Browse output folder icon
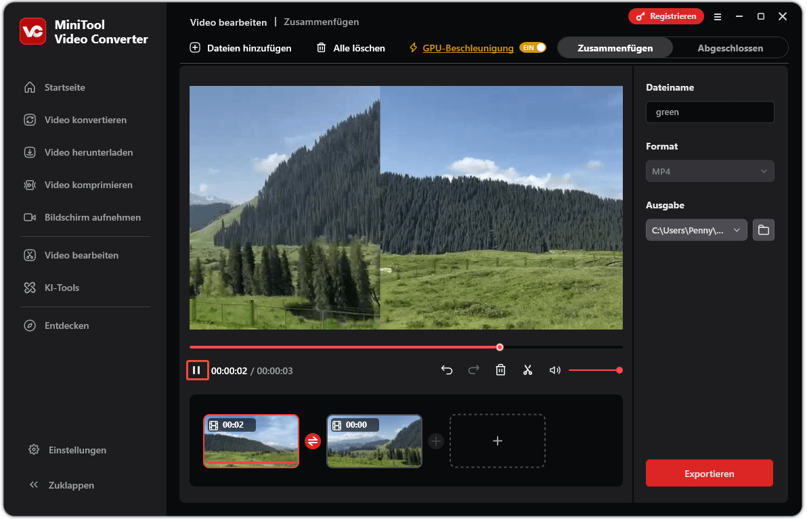The image size is (807, 519). pyautogui.click(x=763, y=230)
